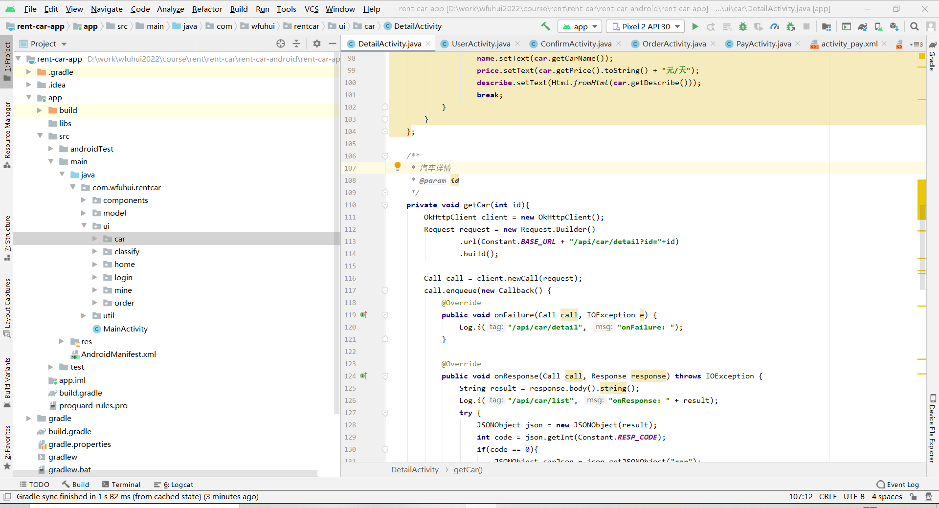Expand the classify folder in project tree
The height and width of the screenshot is (508, 939).
95,251
